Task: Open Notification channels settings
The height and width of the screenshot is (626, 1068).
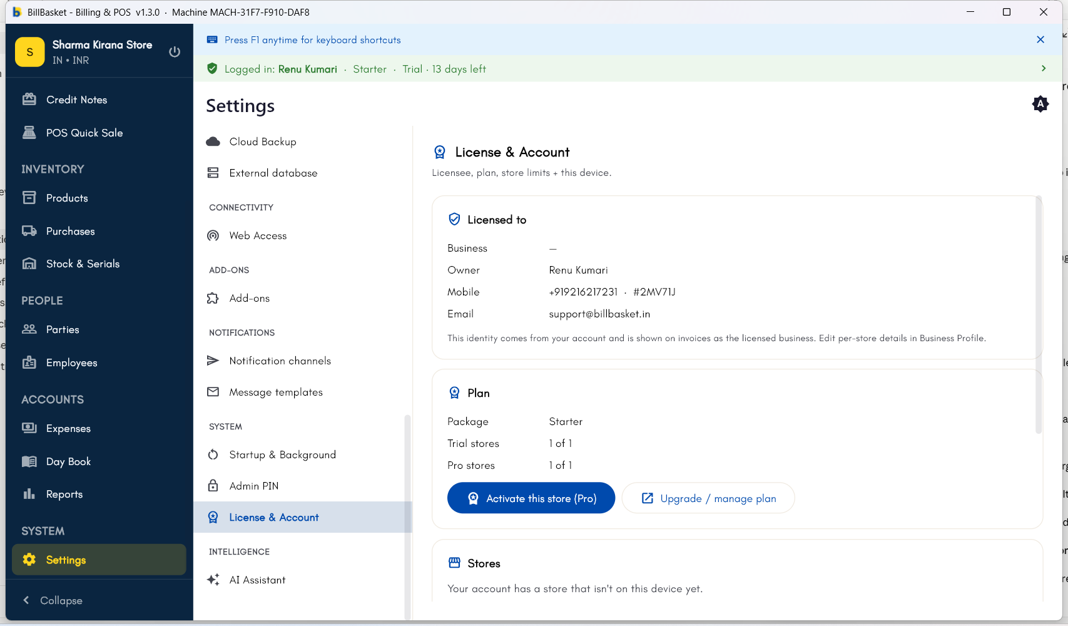Action: pyautogui.click(x=303, y=361)
